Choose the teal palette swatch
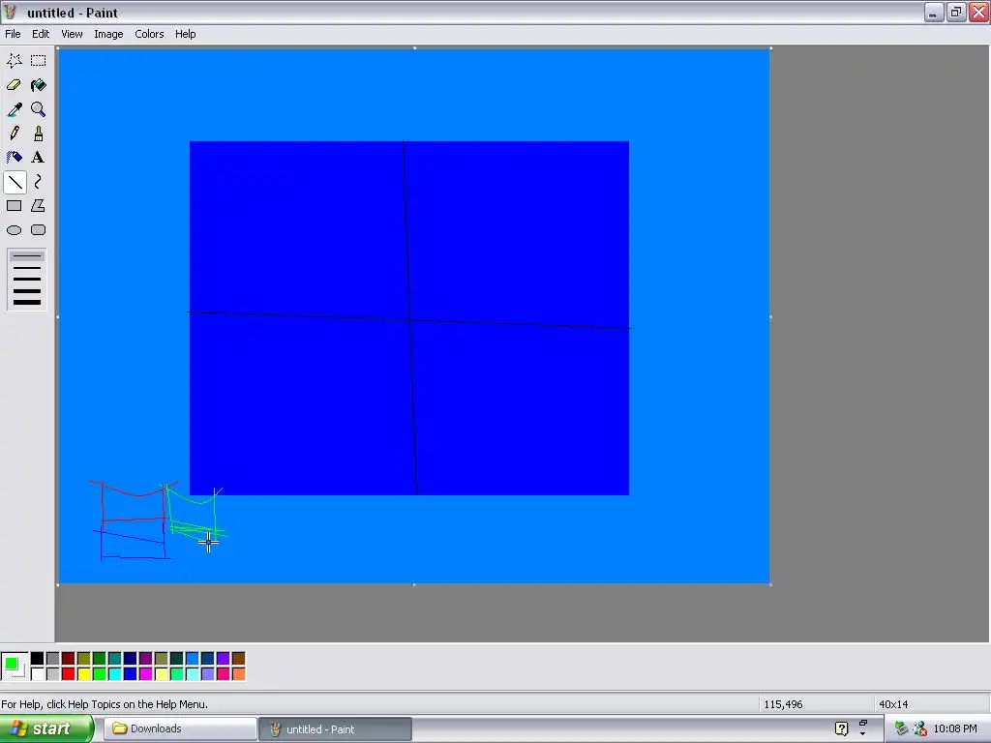Image resolution: width=991 pixels, height=743 pixels. (x=114, y=659)
